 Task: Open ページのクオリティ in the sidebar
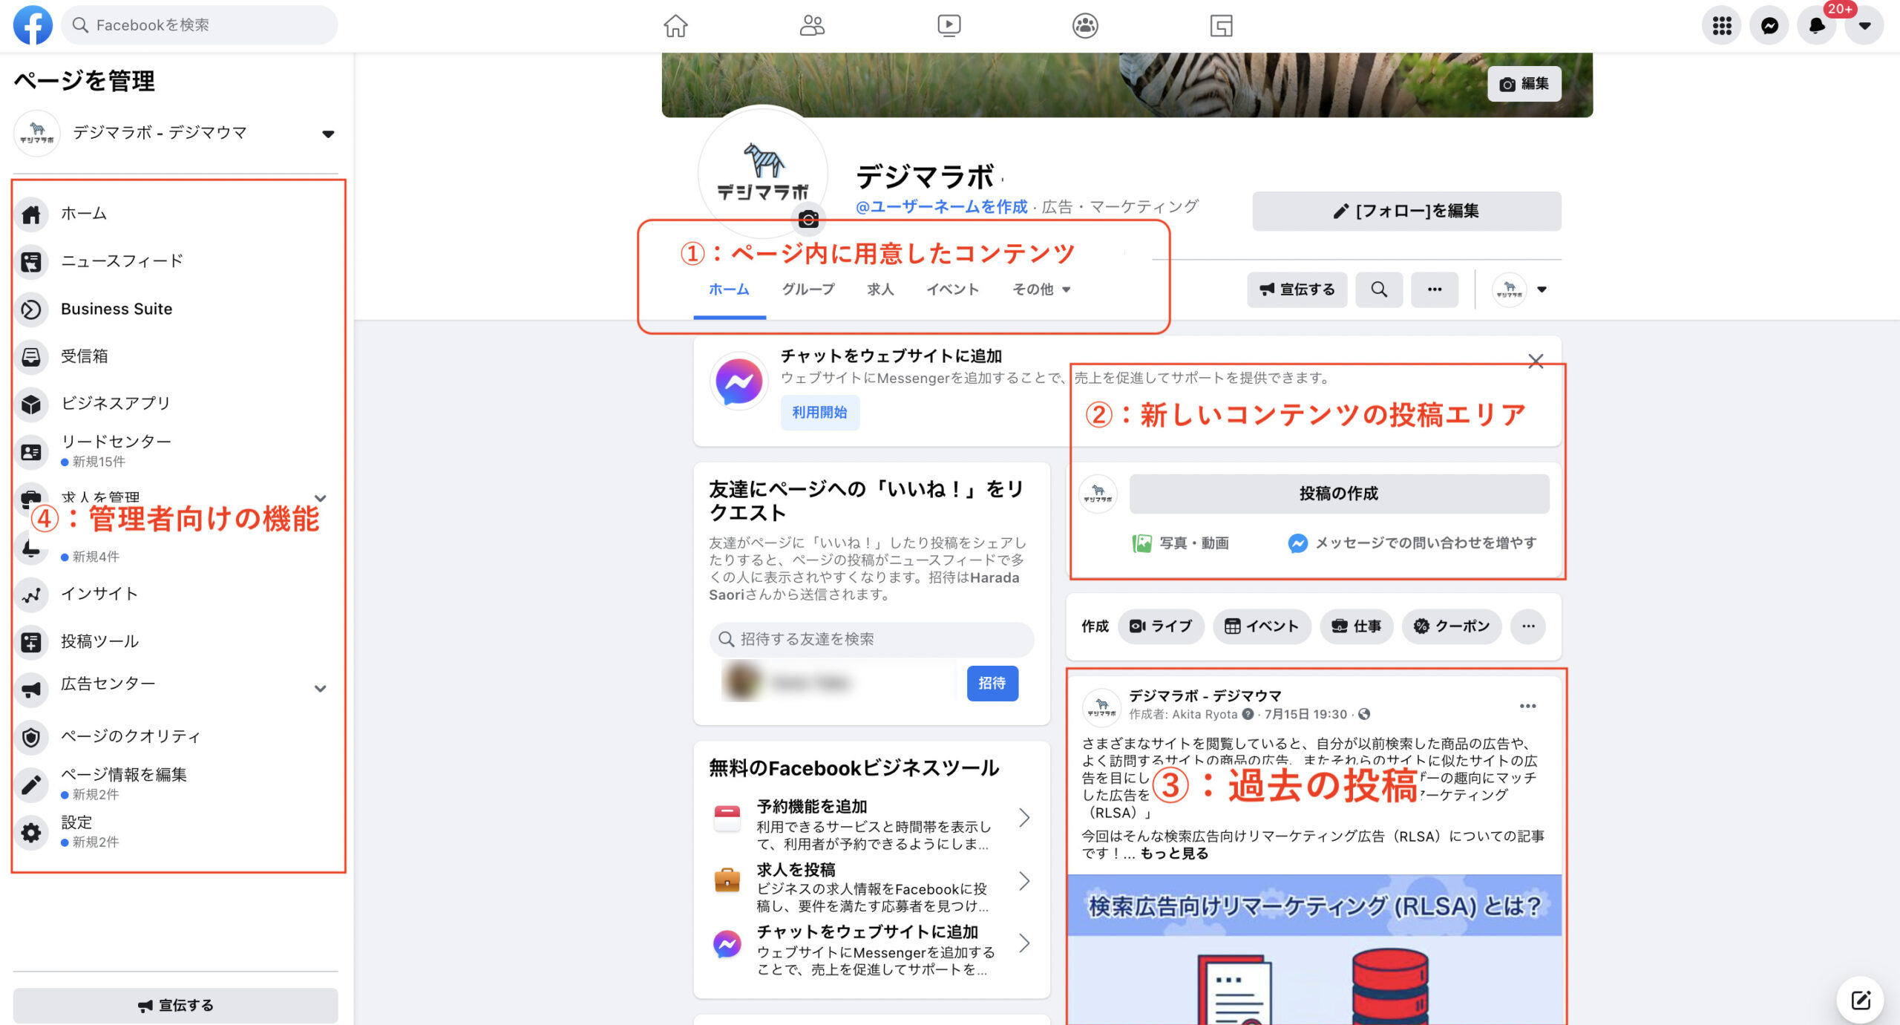175,737
